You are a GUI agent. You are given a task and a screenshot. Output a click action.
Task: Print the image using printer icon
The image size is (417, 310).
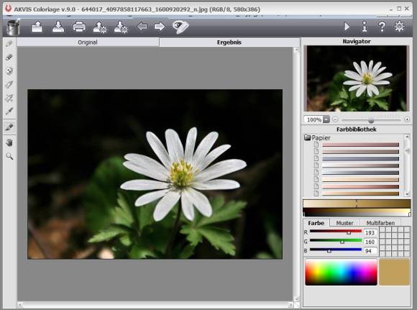coord(79,27)
